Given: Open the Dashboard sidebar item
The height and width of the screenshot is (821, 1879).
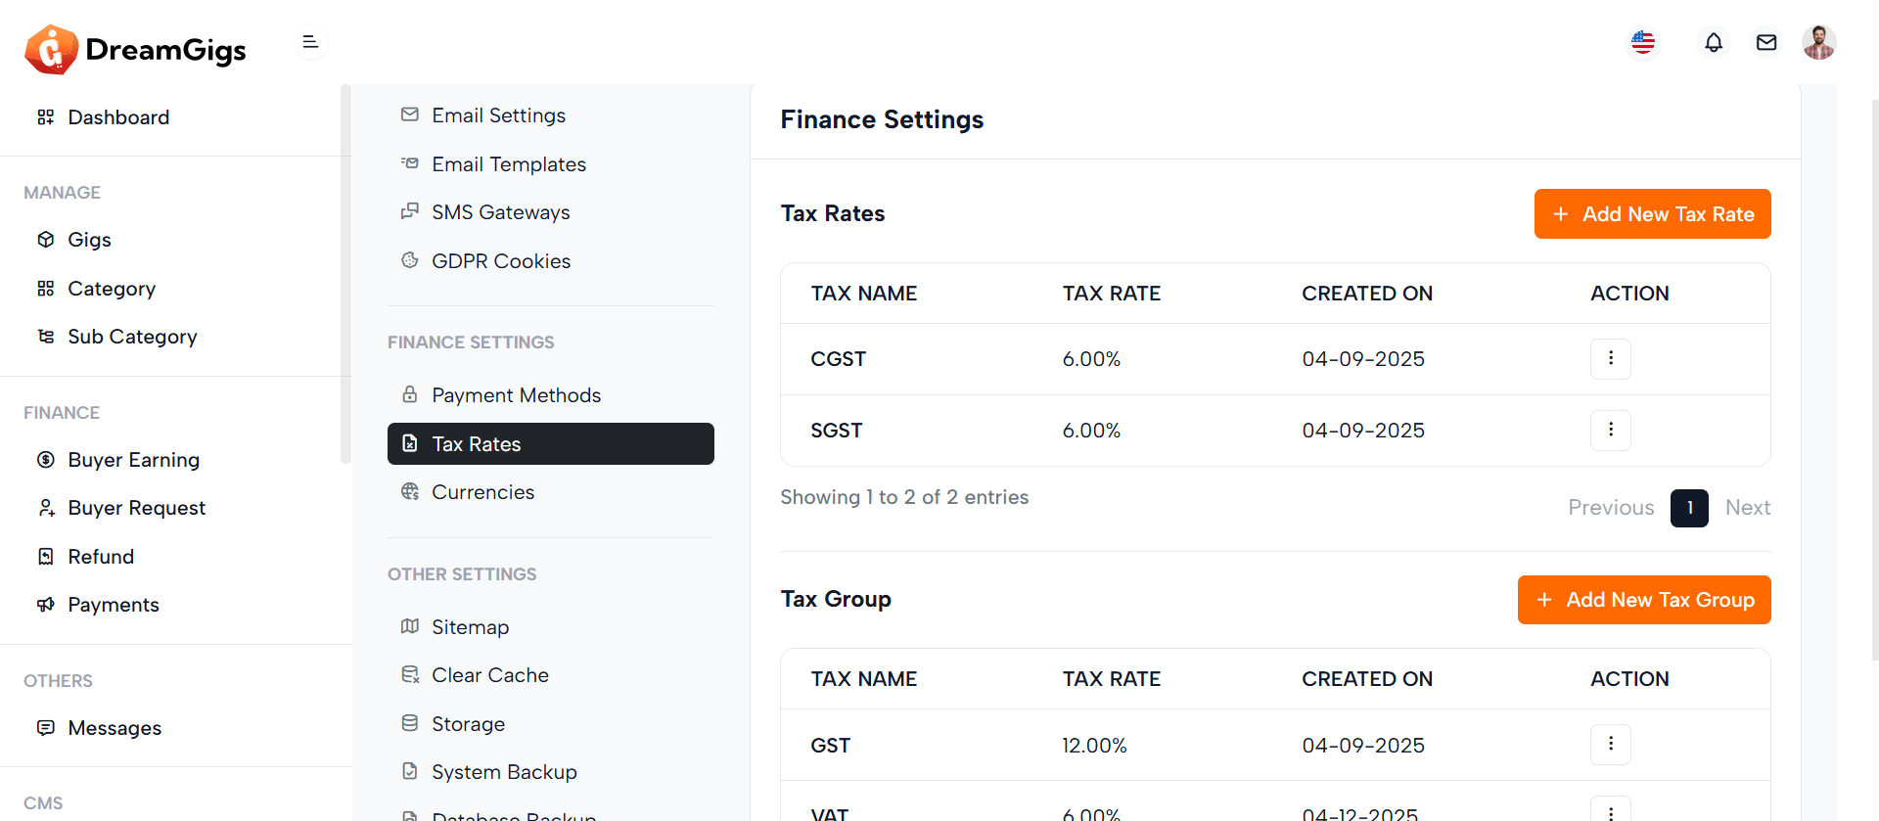Looking at the screenshot, I should [x=118, y=117].
